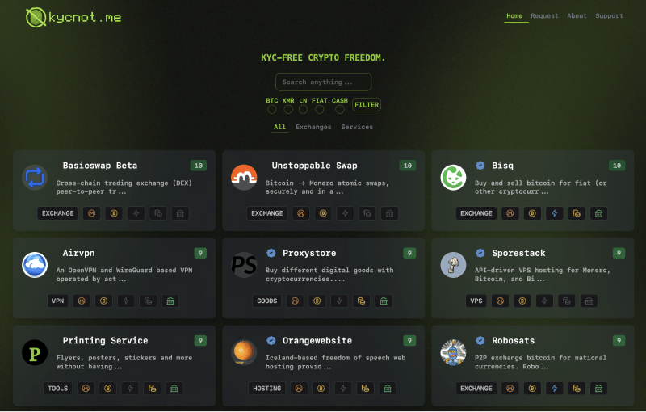Image resolution: width=646 pixels, height=412 pixels.
Task: Open the Basicswap Beta swap-arrows logo
Action: click(35, 178)
